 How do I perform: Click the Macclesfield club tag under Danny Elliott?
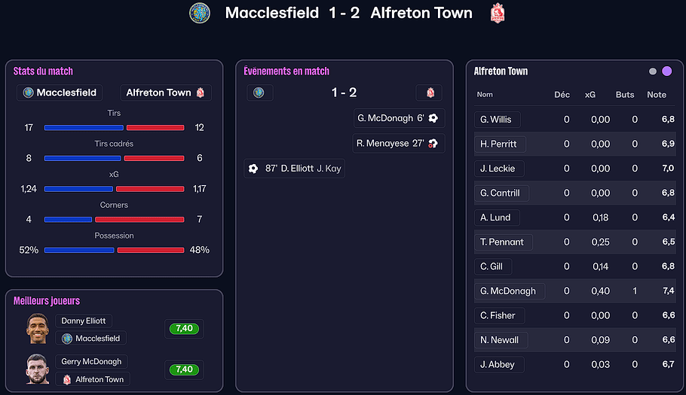pyautogui.click(x=90, y=339)
